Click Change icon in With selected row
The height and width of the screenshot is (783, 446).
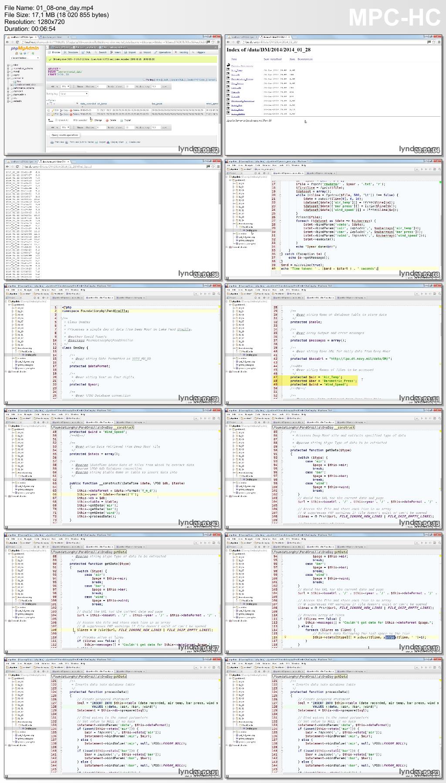pos(91,120)
